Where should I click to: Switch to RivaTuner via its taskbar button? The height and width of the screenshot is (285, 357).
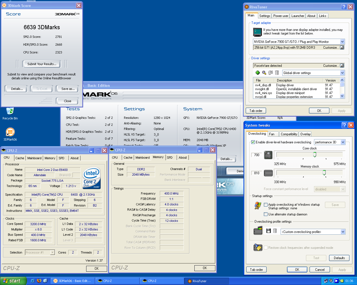[x=206, y=281]
